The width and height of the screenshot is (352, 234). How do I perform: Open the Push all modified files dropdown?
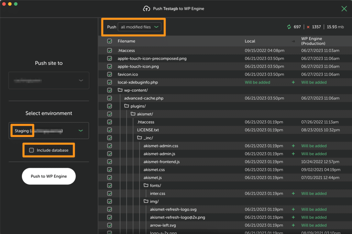coord(139,27)
